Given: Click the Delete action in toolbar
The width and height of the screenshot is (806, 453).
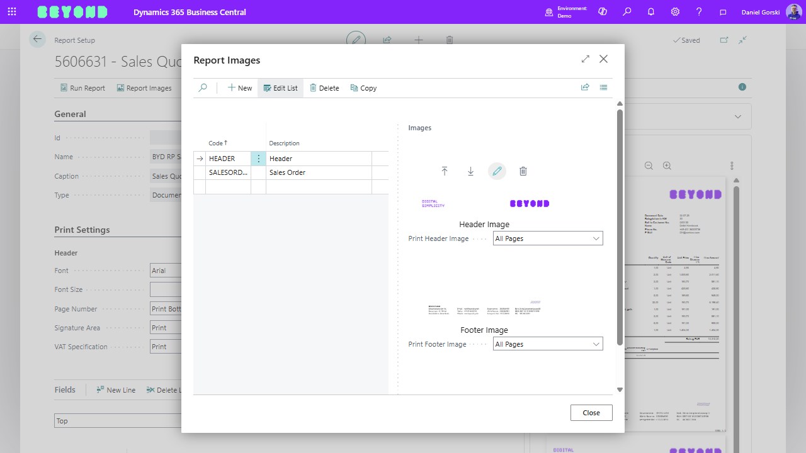Looking at the screenshot, I should 324,88.
